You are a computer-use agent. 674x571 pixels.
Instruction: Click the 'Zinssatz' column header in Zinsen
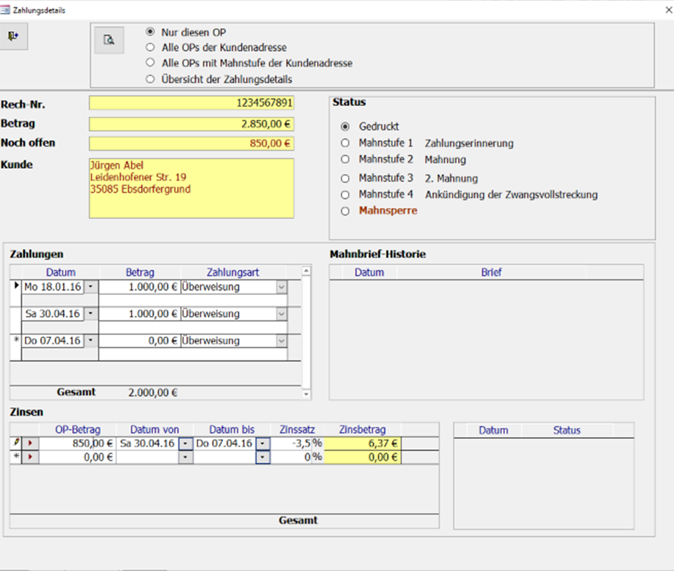click(x=298, y=430)
